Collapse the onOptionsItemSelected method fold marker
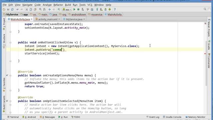The width and height of the screenshot is (213, 120). pos(10,101)
